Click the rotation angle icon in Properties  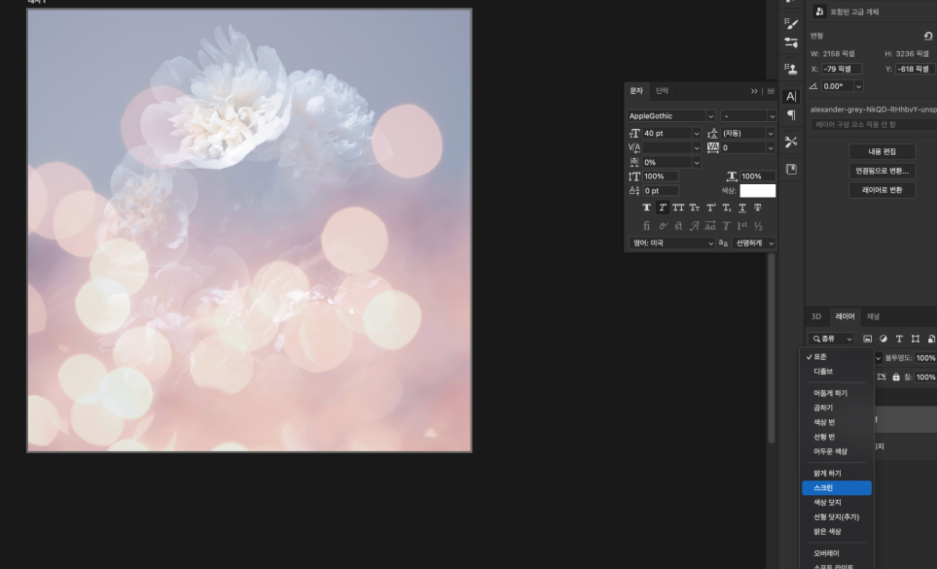coord(813,86)
